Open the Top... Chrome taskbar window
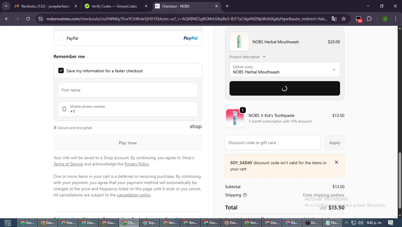 tap(150, 223)
